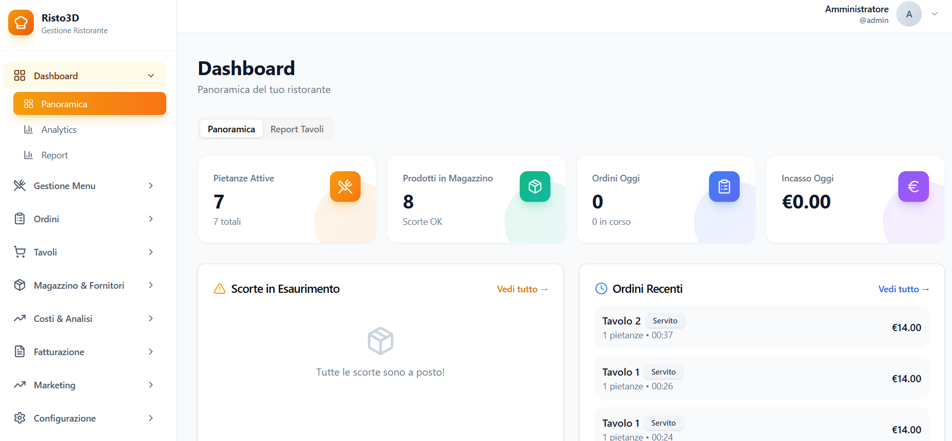Viewport: 952px width, 441px height.
Task: Expand the Gestione Menu section chevron
Action: pyautogui.click(x=151, y=185)
